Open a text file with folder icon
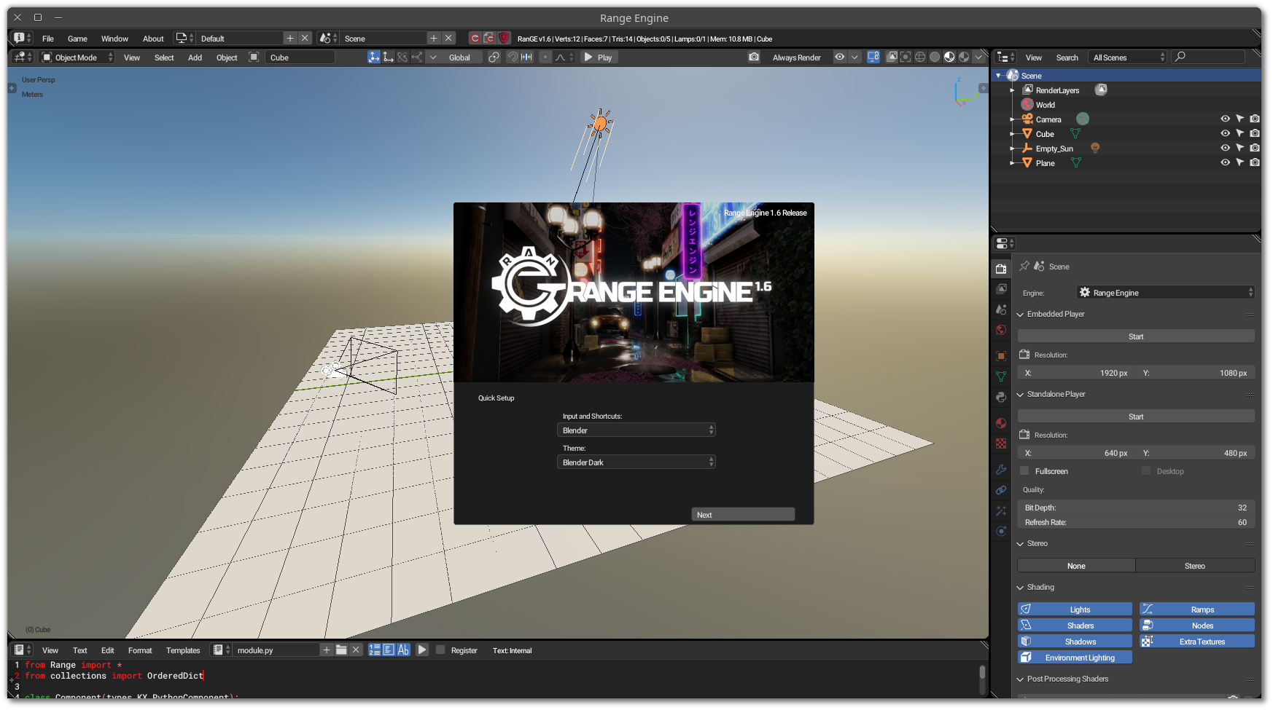The width and height of the screenshot is (1273, 710). click(341, 650)
